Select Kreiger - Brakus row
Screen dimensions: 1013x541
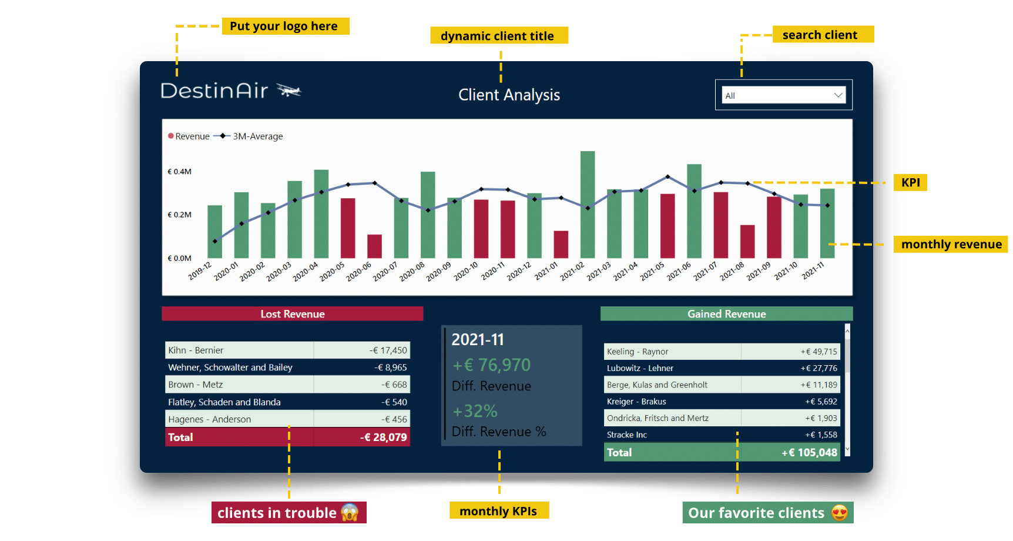tap(722, 402)
